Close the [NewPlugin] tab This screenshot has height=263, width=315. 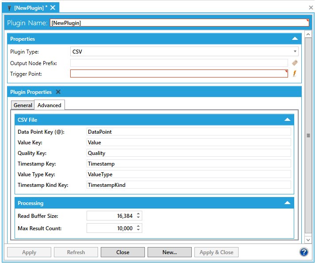point(53,8)
